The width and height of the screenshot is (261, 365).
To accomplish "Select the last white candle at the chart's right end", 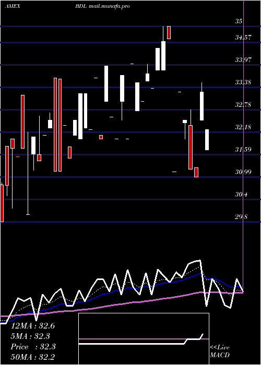I will point(207,140).
